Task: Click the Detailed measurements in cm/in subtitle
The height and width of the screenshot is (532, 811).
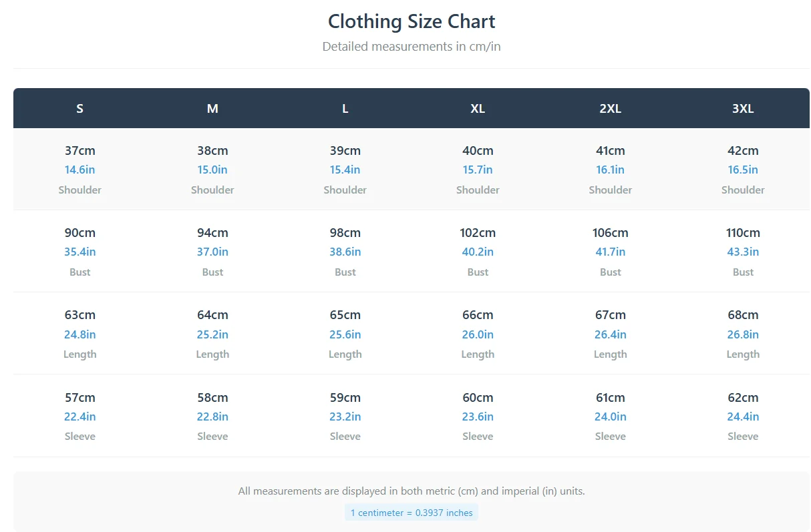Action: (412, 47)
